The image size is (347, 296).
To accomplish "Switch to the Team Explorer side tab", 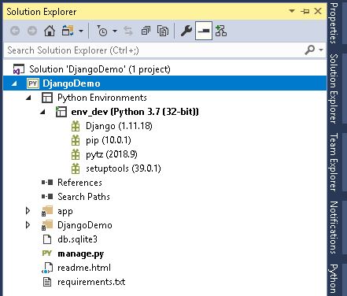I will pos(334,161).
